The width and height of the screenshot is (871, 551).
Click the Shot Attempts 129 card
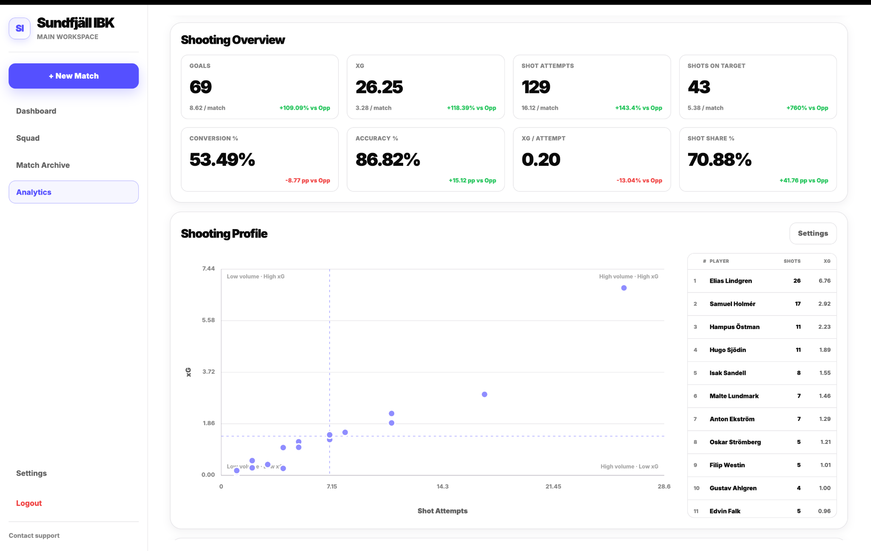pyautogui.click(x=592, y=87)
